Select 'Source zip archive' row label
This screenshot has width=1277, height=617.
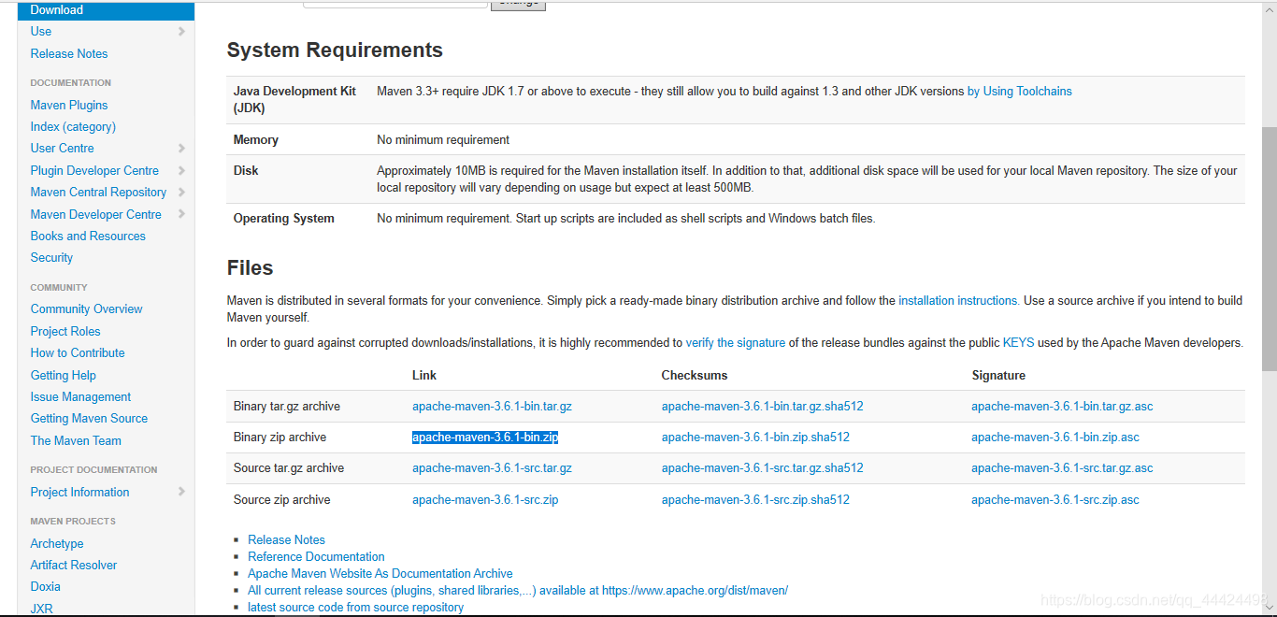tap(282, 500)
